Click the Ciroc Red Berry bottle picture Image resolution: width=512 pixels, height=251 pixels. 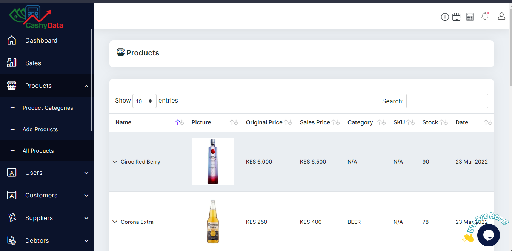point(213,162)
